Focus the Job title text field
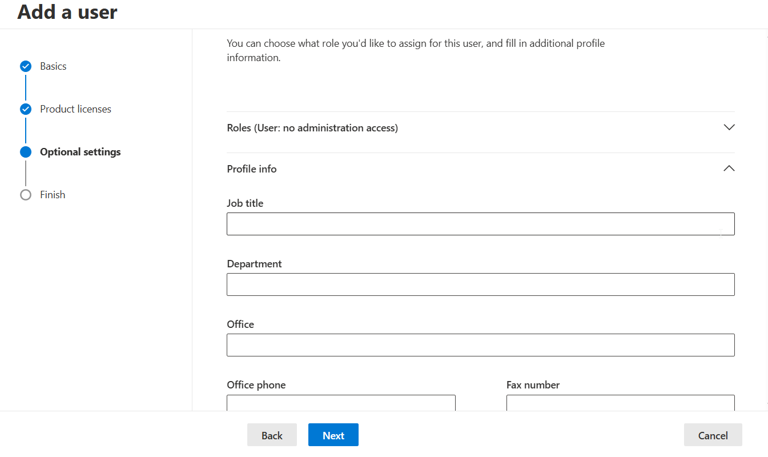The height and width of the screenshot is (457, 768). point(480,224)
